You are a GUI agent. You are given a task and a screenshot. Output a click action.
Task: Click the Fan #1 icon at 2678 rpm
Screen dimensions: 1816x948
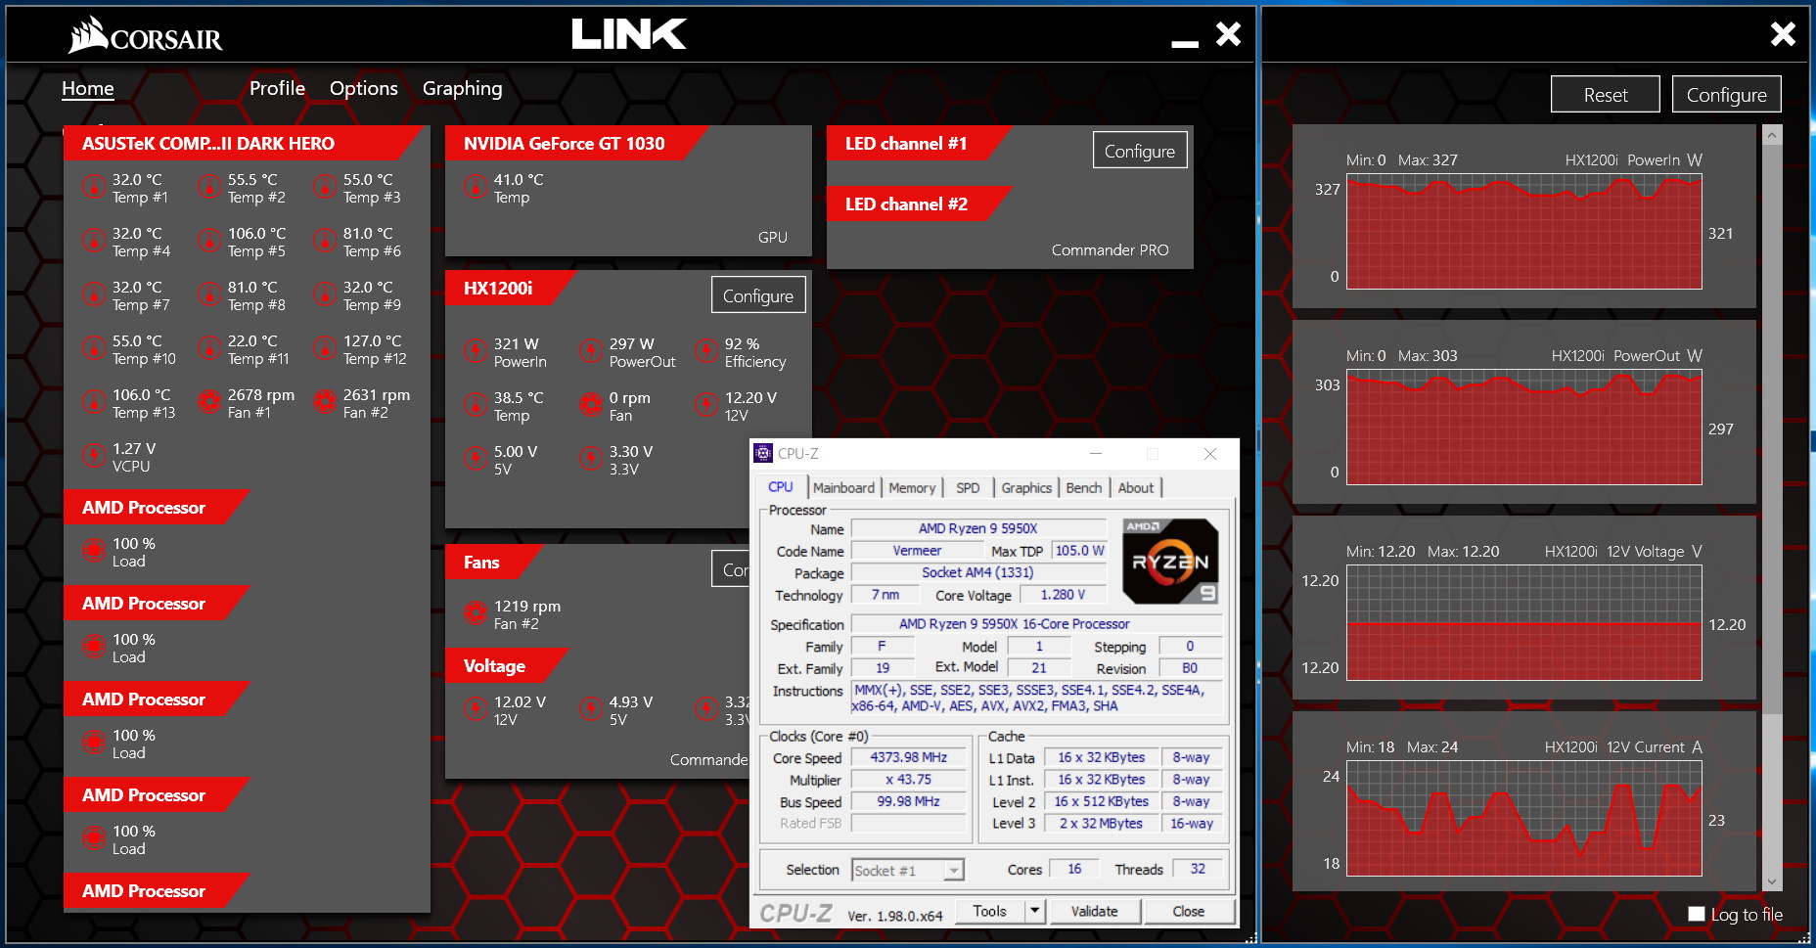pos(209,401)
